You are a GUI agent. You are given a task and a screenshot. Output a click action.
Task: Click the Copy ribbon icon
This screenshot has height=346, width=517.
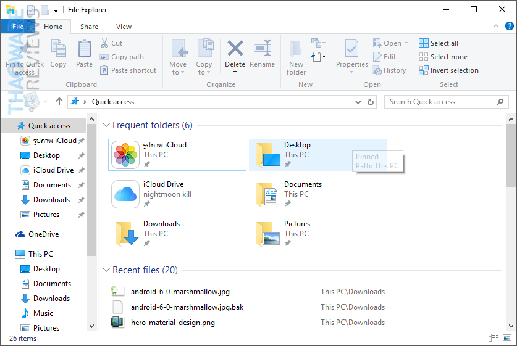(58, 48)
